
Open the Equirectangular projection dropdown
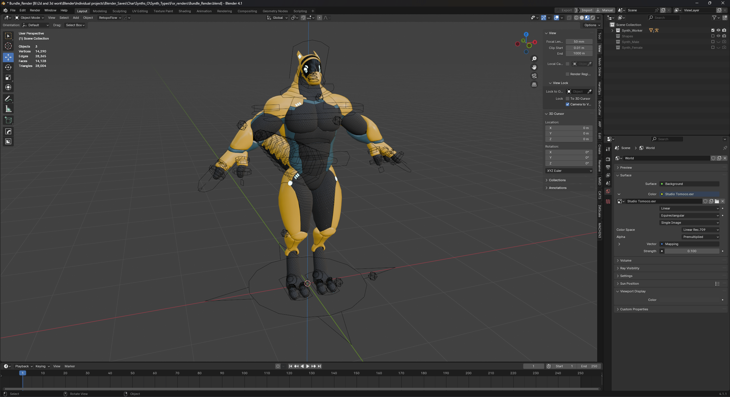[690, 215]
